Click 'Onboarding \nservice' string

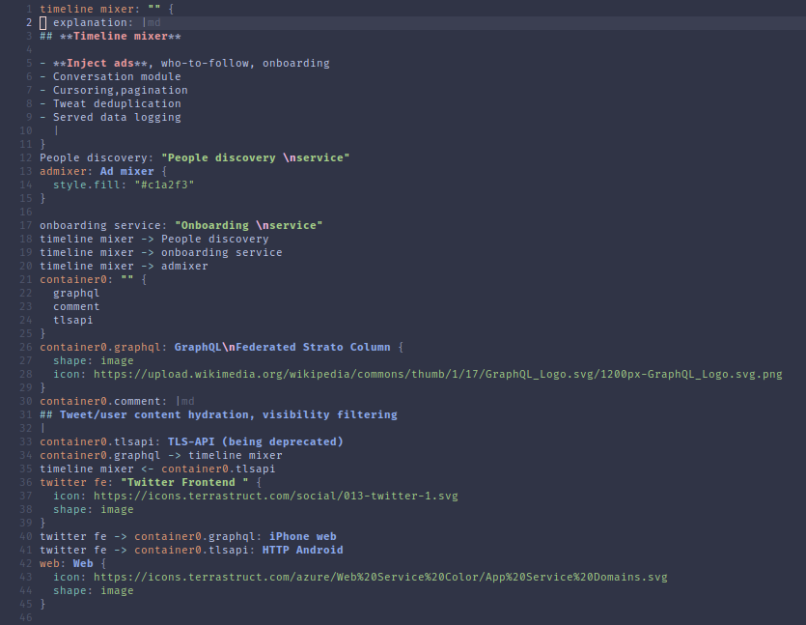(249, 225)
